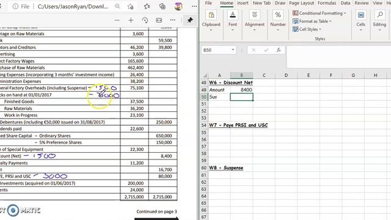
Task: Switch to the Draw ribbon tab
Action: (x=280, y=3)
